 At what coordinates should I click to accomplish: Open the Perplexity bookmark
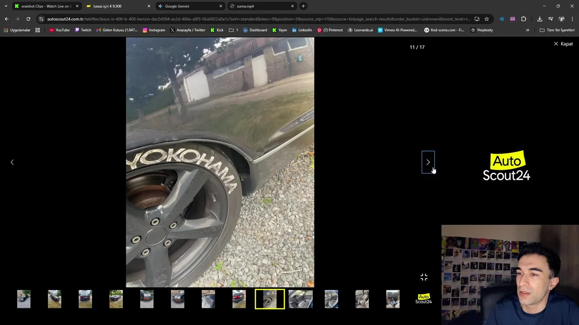pyautogui.click(x=482, y=30)
